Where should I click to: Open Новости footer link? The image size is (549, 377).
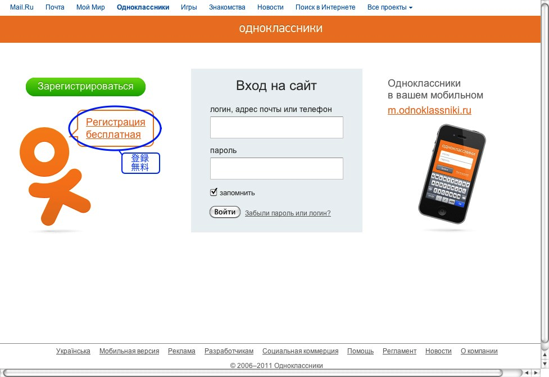[x=438, y=351]
